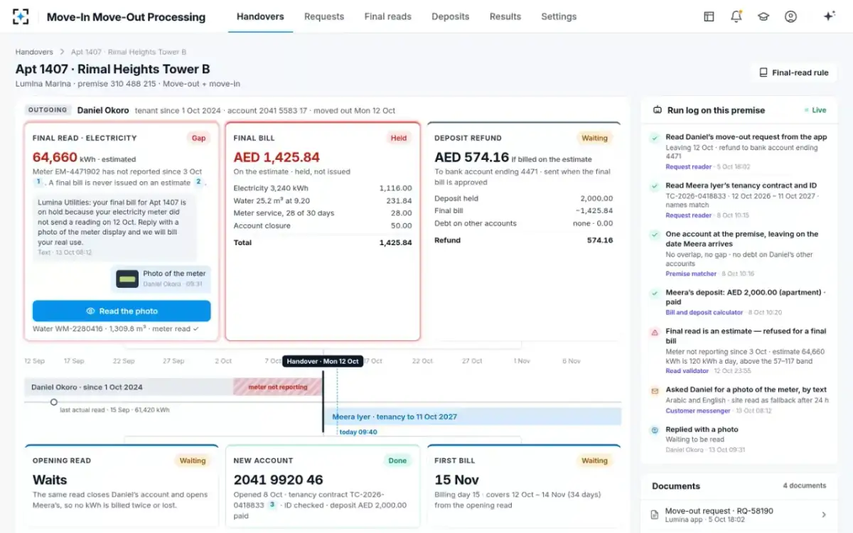The image size is (853, 533).
Task: Click the app logo in the header
Action: point(21,16)
